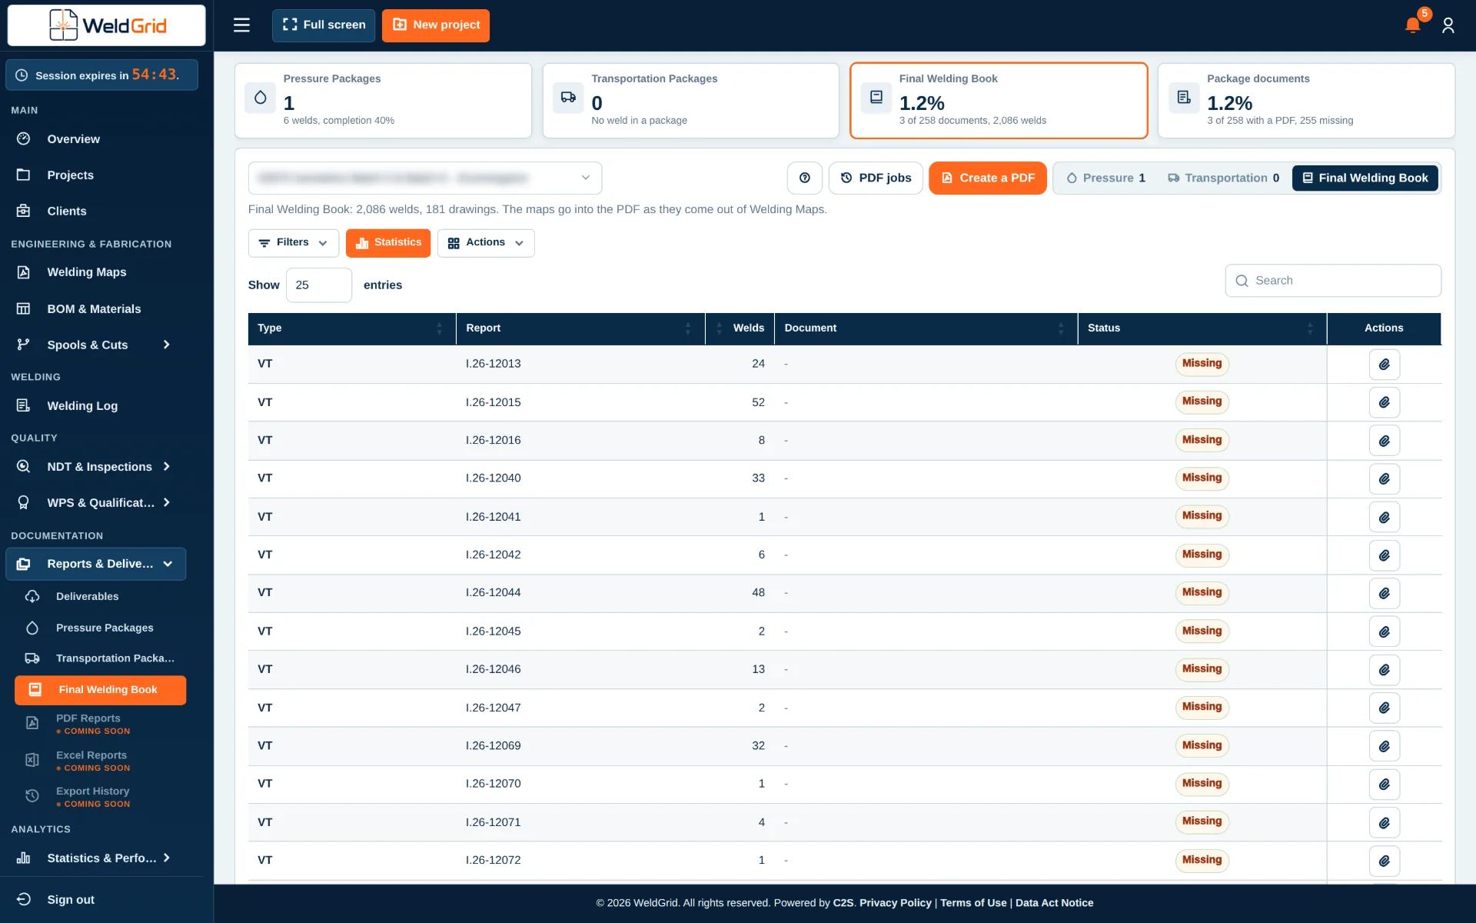Open the Actions dropdown
The width and height of the screenshot is (1476, 923).
tap(485, 243)
